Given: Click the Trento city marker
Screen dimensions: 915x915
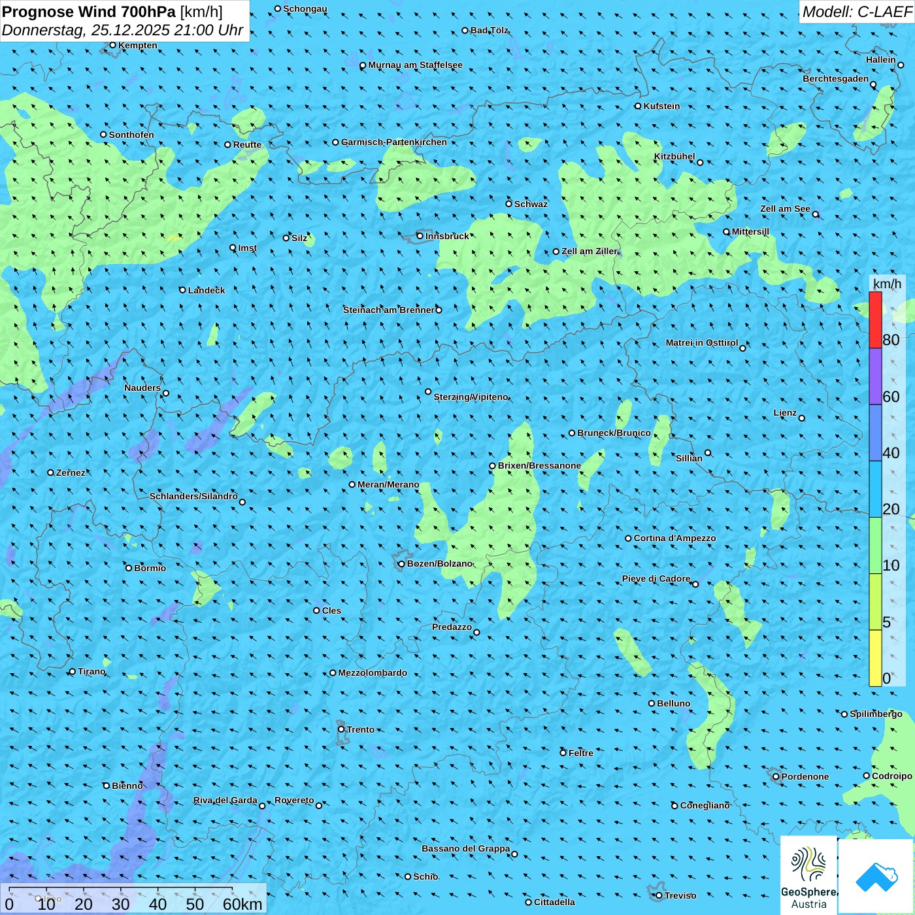Looking at the screenshot, I should click(x=341, y=729).
